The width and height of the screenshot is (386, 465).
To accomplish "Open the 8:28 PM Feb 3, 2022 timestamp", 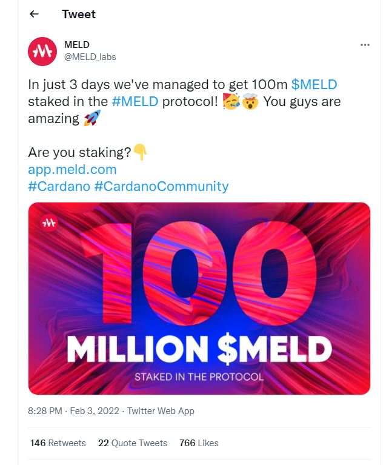I will pyautogui.click(x=73, y=410).
